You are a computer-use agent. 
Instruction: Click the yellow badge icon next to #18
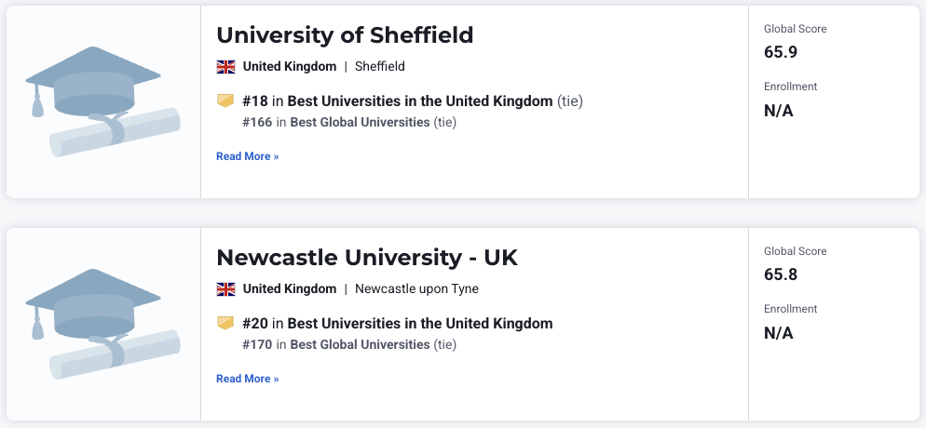(x=225, y=100)
